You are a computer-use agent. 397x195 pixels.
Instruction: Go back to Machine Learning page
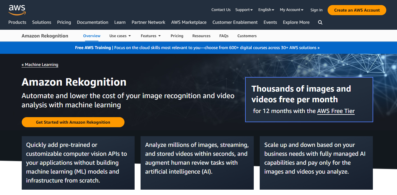pos(40,65)
